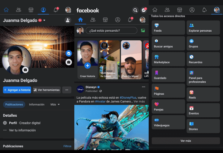Open Disney+ post three-dot options
The image size is (223, 153).
pyautogui.click(x=143, y=87)
